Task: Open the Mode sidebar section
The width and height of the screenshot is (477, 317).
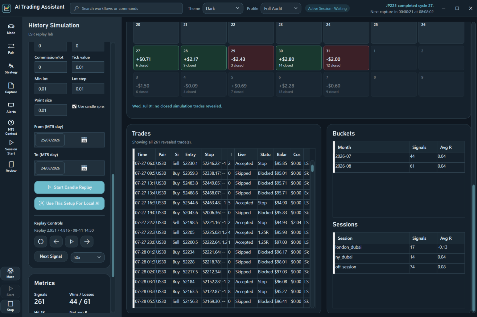Action: click(x=11, y=29)
